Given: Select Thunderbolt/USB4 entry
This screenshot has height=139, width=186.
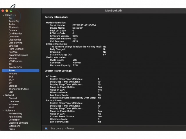Looking at the screenshot, I should pyautogui.click(x=19, y=89).
